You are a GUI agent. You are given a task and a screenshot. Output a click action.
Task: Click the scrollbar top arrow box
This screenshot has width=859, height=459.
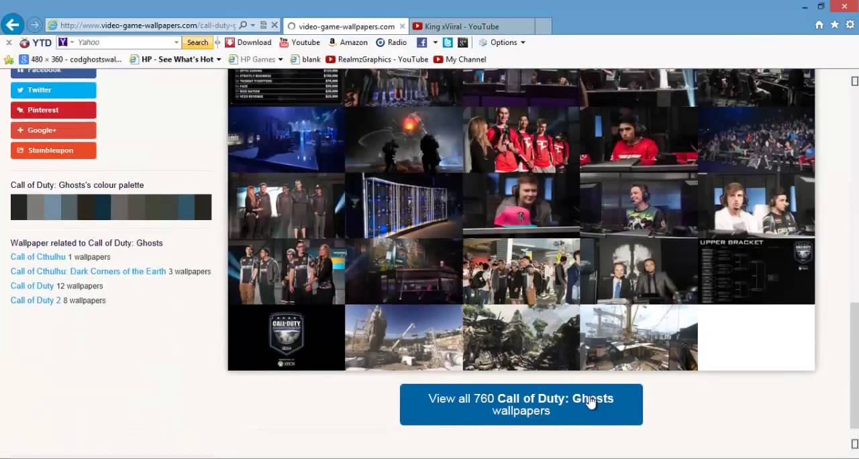pos(854,81)
